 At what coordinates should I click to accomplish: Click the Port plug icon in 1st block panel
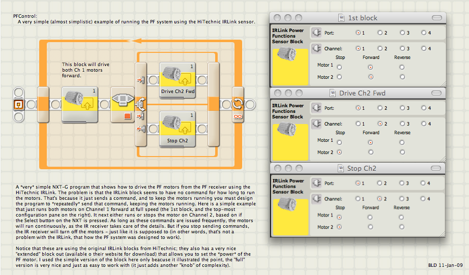click(x=316, y=33)
